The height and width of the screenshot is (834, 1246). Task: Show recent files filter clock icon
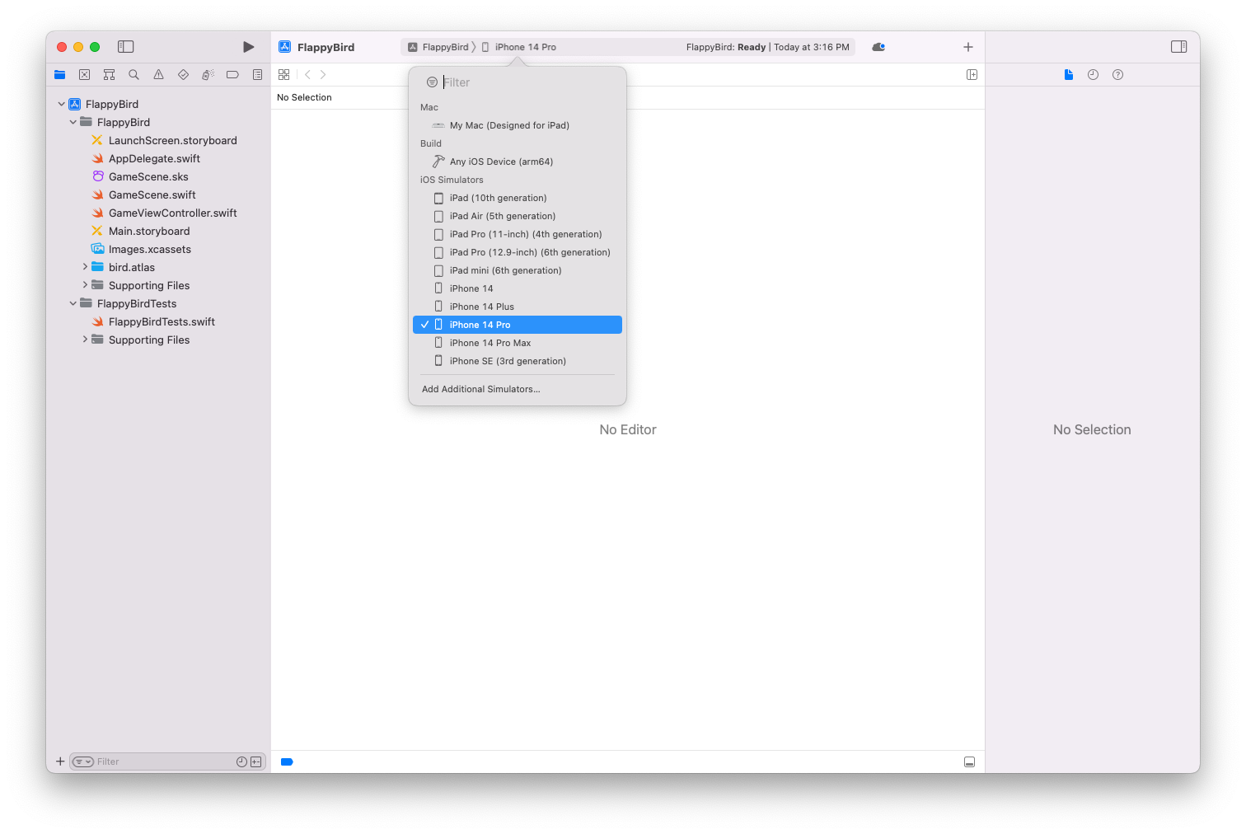241,761
